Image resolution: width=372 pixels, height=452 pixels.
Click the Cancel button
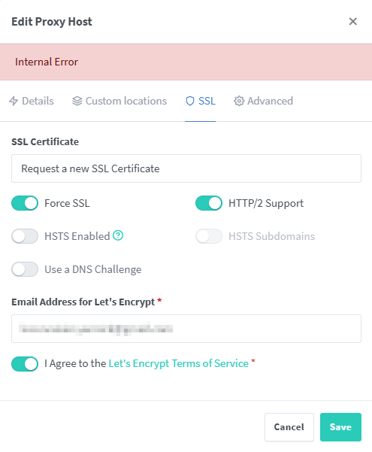pos(289,427)
